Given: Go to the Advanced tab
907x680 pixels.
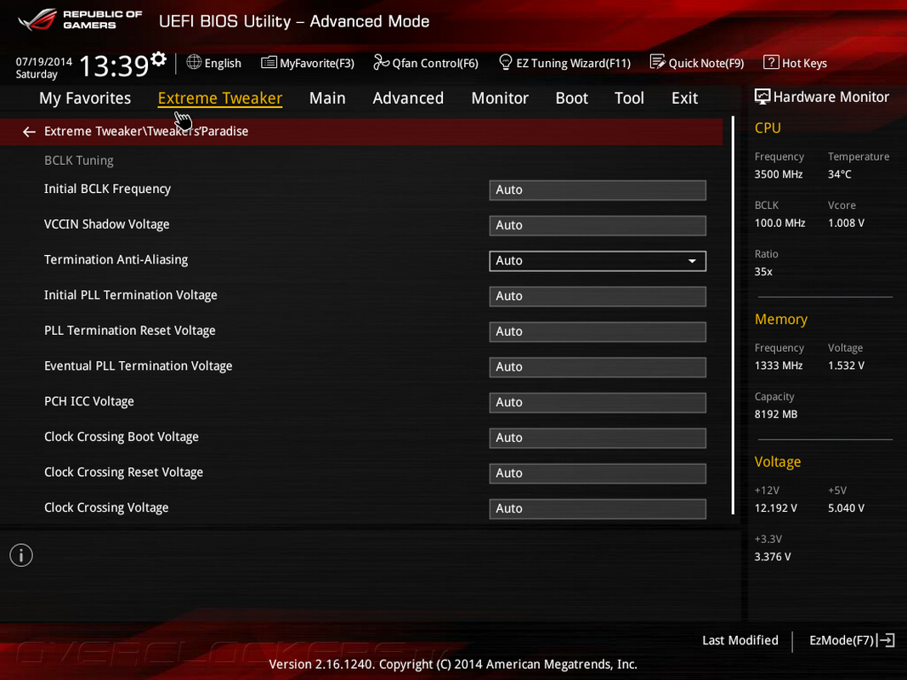Looking at the screenshot, I should tap(408, 99).
